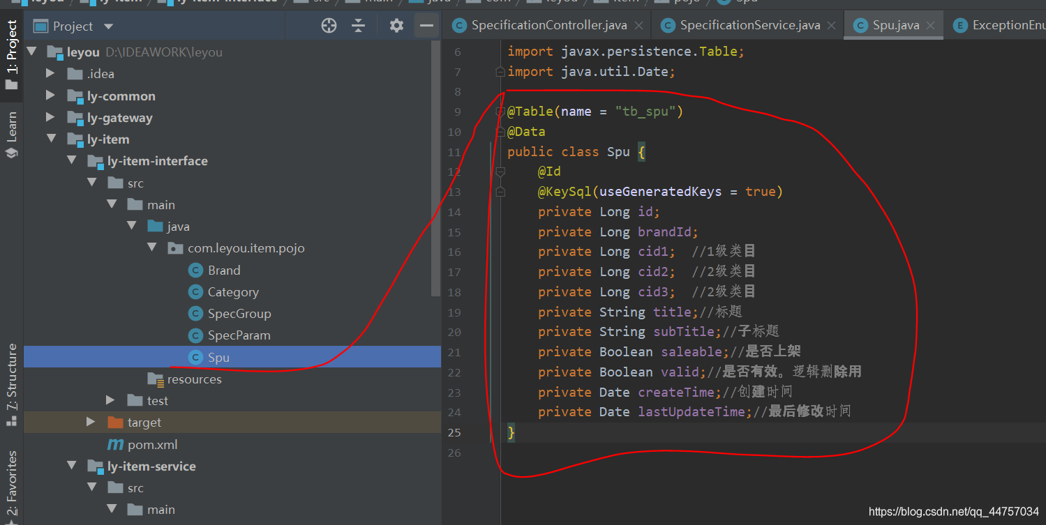Screen dimensions: 1046x525
Task: Click the Brand class icon
Action: (x=196, y=271)
